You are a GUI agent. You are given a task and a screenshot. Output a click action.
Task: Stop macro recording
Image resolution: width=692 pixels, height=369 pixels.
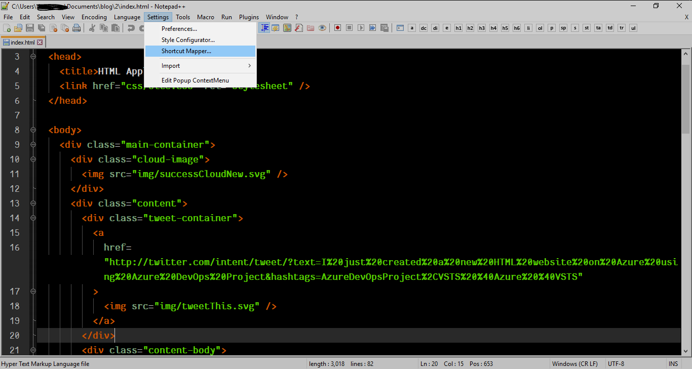tap(349, 28)
